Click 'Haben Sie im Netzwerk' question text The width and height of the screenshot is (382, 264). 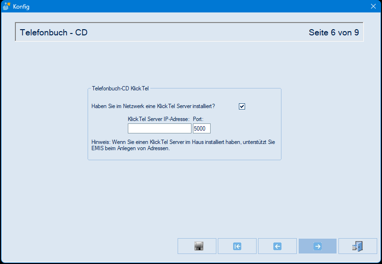(153, 106)
